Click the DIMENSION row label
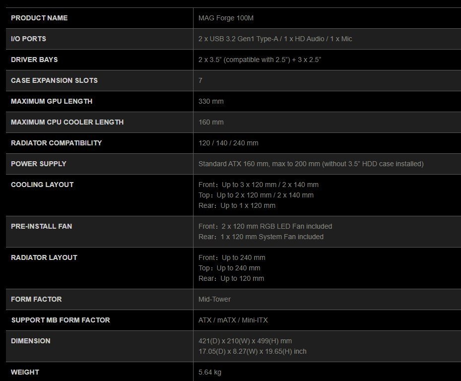The height and width of the screenshot is (381, 461). (30, 341)
